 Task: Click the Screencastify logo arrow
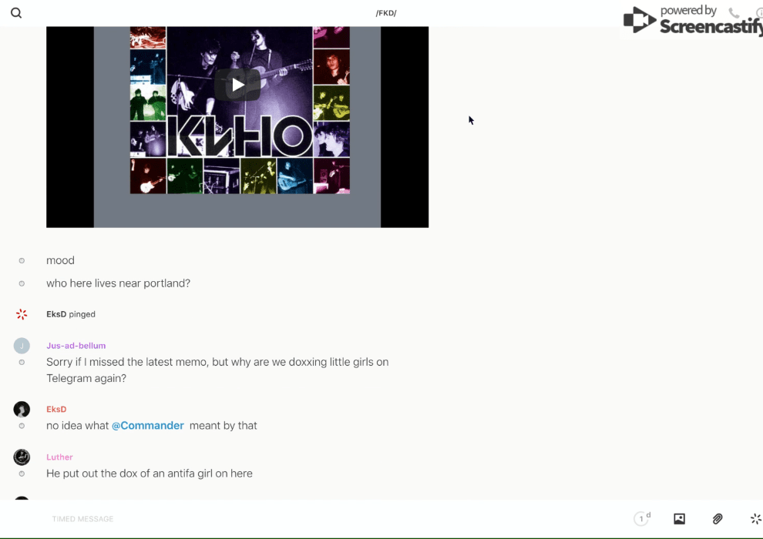coord(639,21)
